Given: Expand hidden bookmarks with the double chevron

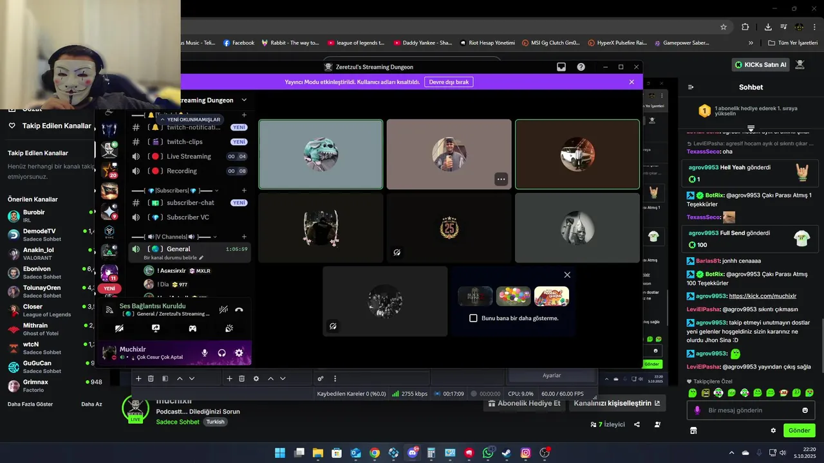Looking at the screenshot, I should pos(751,43).
